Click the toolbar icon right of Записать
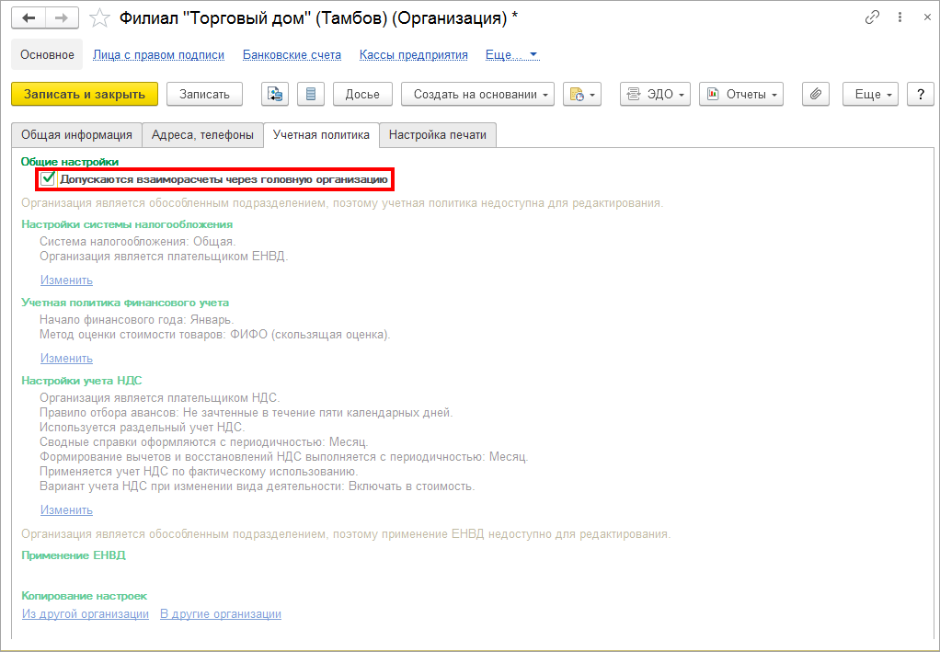The image size is (940, 652). click(x=275, y=94)
